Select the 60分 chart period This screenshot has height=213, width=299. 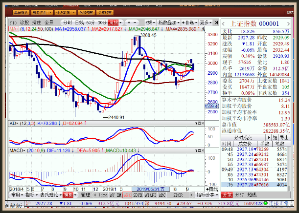tap(91, 23)
